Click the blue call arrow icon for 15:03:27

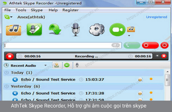tap(15, 80)
